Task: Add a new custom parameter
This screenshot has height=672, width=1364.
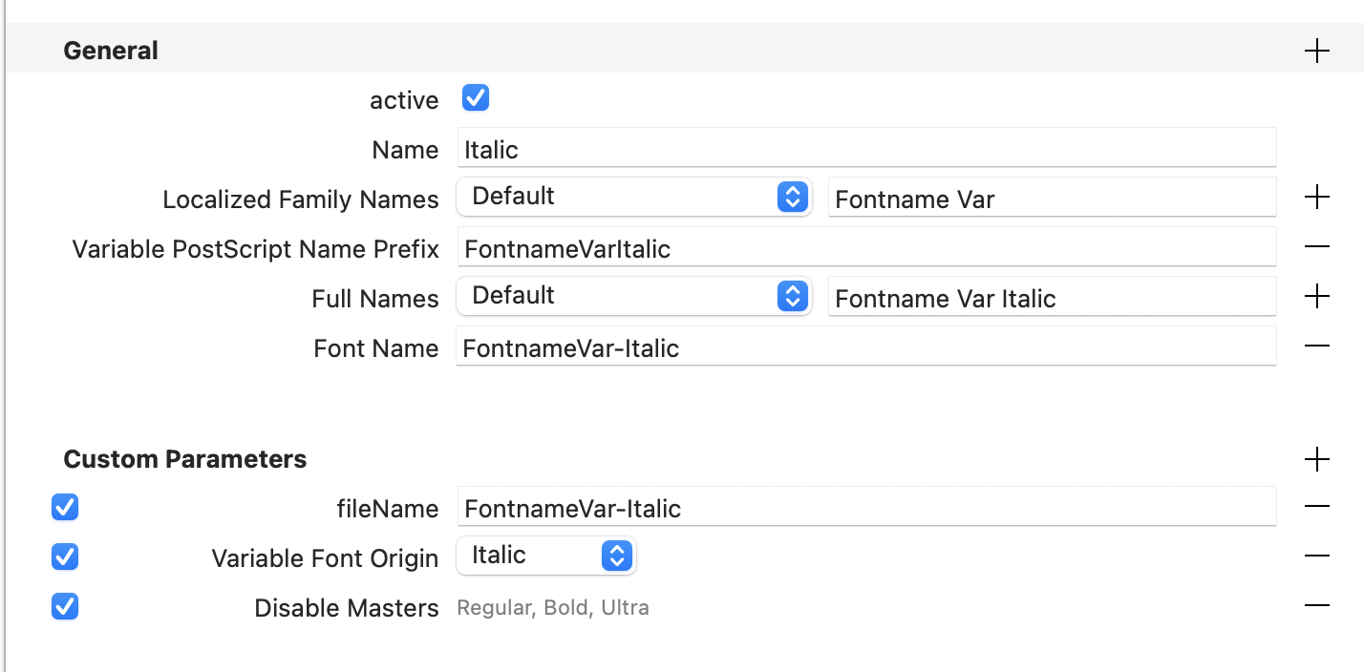Action: (1316, 459)
